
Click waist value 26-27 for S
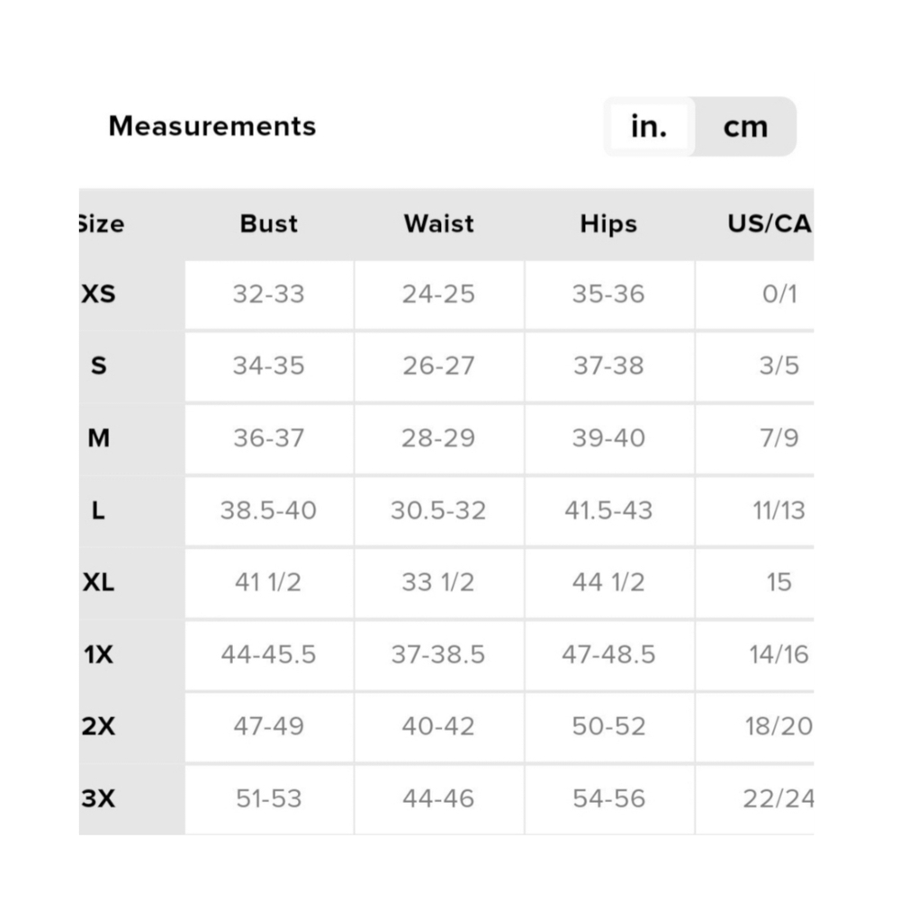coord(438,365)
